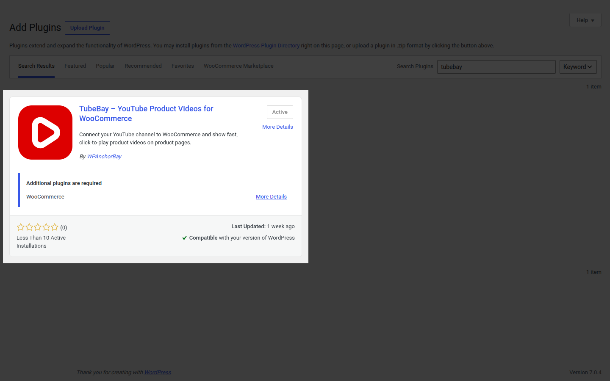Click the 'Version 7.0.4' footer text
Image resolution: width=610 pixels, height=381 pixels.
(585, 373)
